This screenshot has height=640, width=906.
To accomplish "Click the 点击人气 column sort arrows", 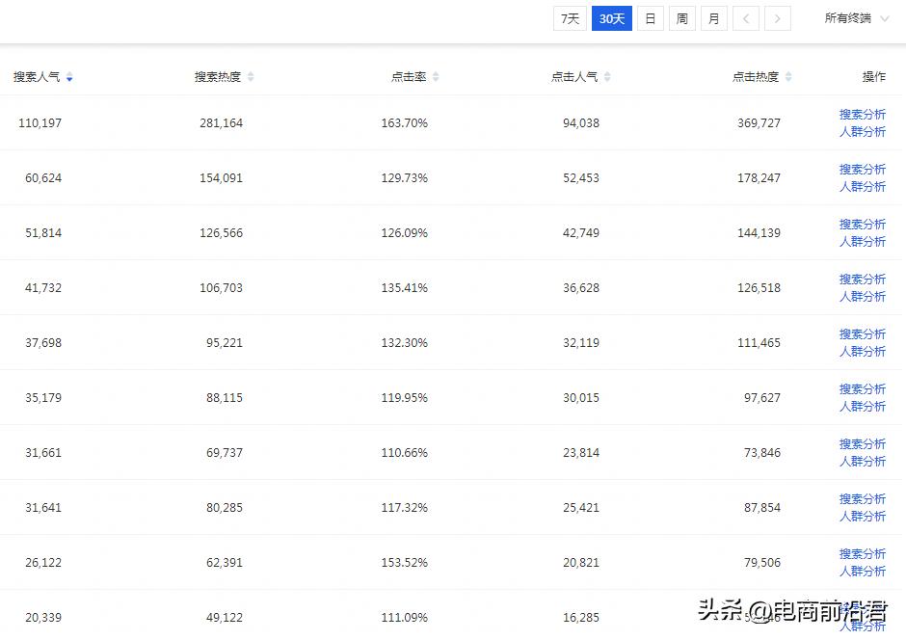I will click(609, 76).
